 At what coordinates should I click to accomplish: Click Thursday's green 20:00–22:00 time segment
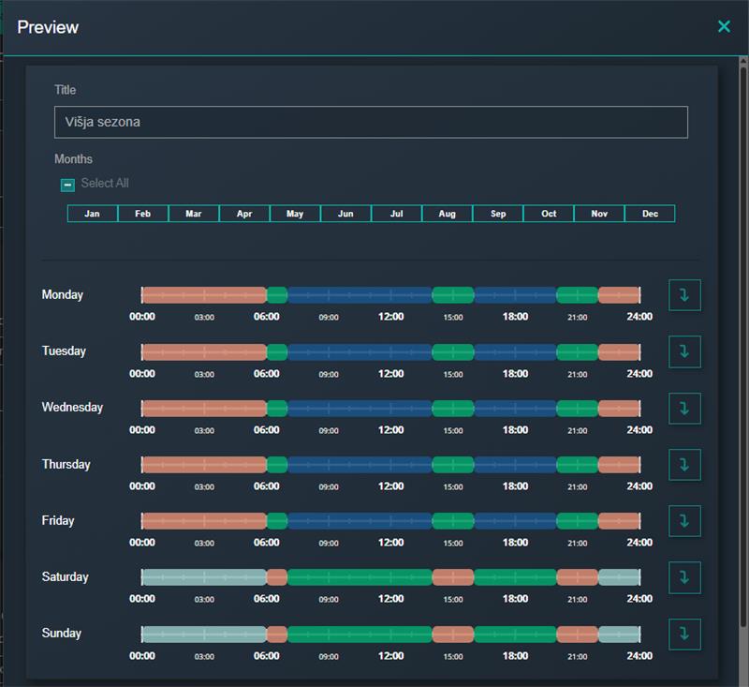(x=578, y=465)
